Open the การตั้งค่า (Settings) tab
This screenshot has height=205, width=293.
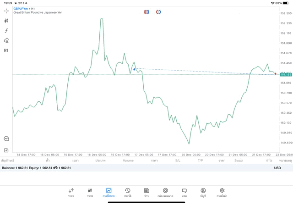pos(222,193)
